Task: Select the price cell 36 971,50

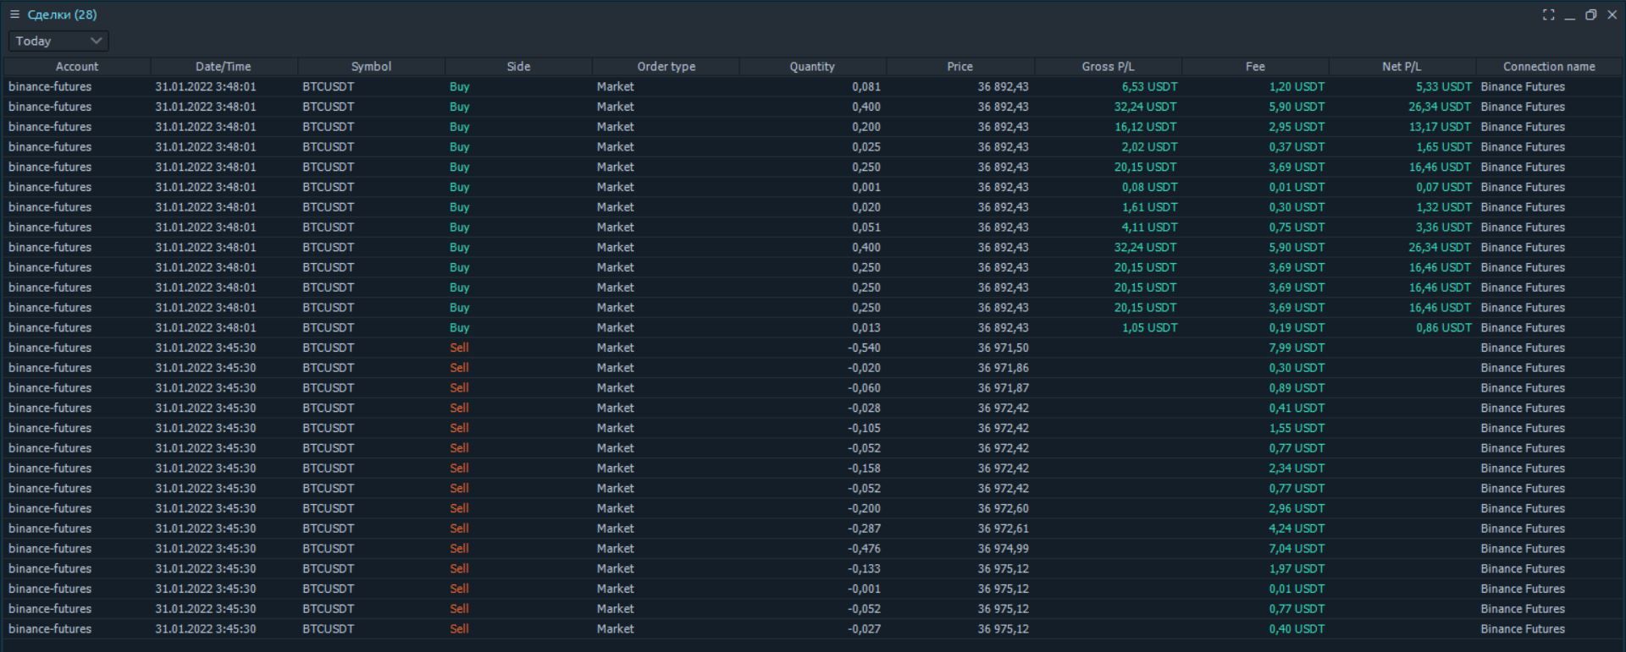Action: [1003, 348]
